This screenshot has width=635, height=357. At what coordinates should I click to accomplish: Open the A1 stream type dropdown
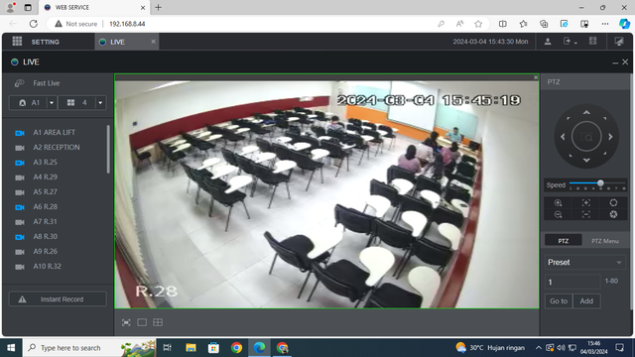pos(52,103)
